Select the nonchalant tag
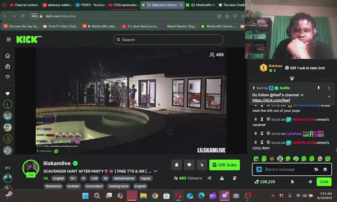 94,186
